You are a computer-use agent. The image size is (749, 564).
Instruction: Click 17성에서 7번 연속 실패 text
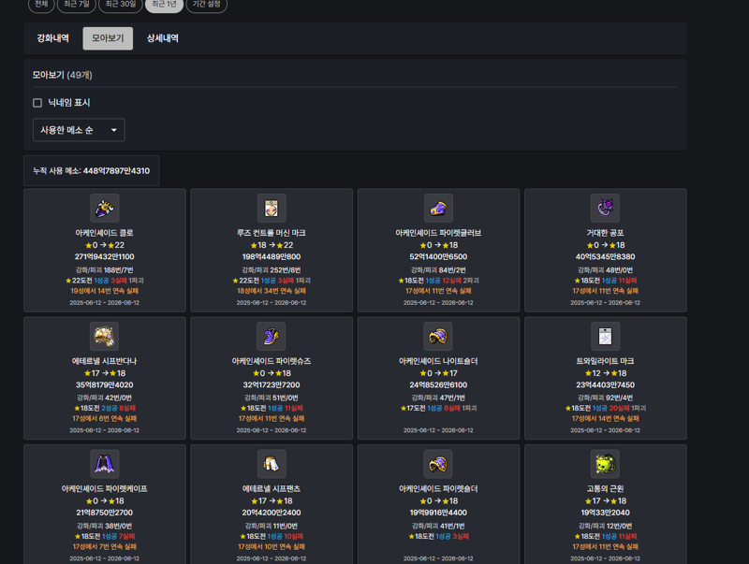click(x=105, y=547)
